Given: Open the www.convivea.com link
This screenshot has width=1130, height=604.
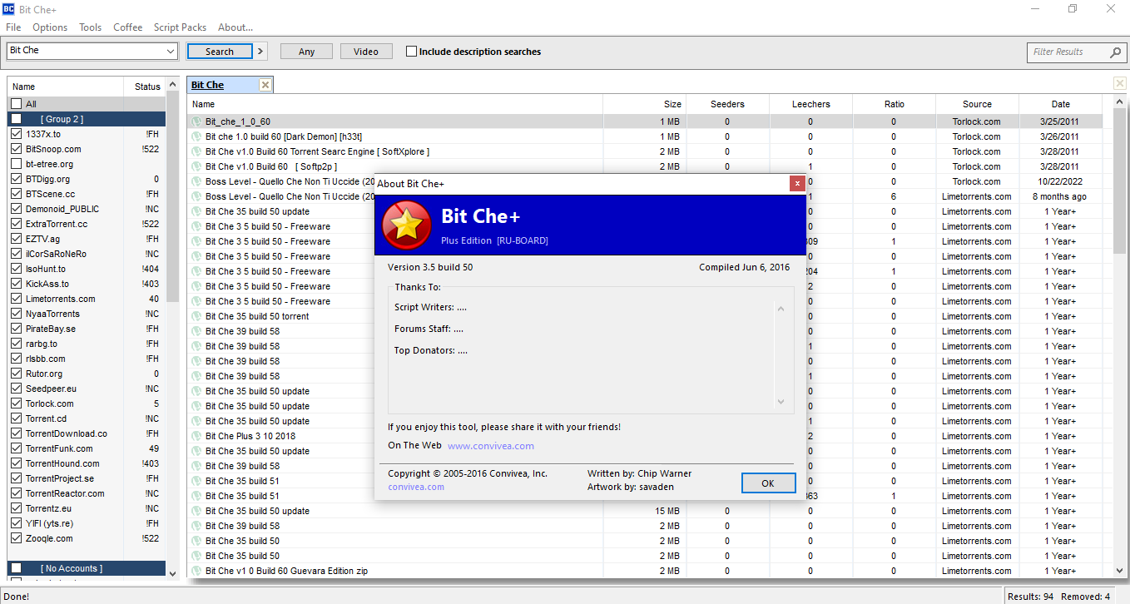Looking at the screenshot, I should [491, 446].
